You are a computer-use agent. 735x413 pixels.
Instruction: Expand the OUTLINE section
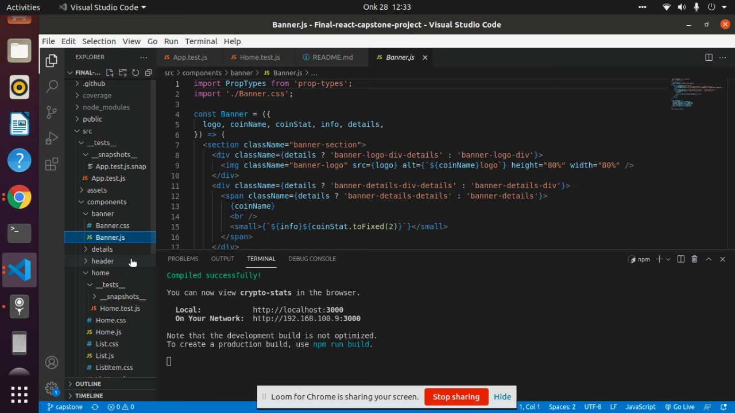(x=88, y=384)
